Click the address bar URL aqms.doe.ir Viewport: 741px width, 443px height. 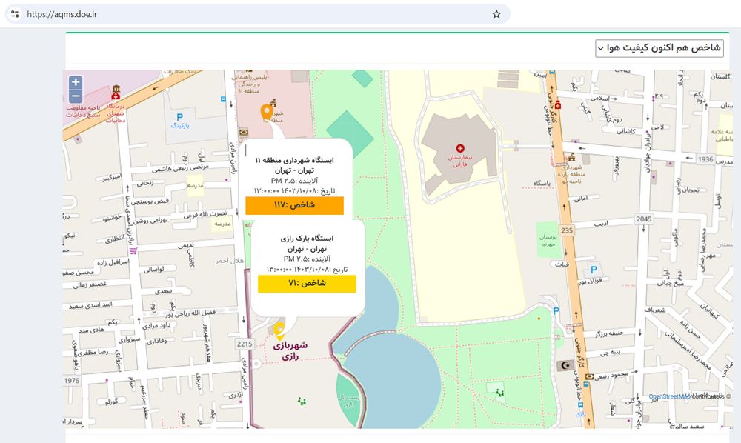[x=62, y=14]
